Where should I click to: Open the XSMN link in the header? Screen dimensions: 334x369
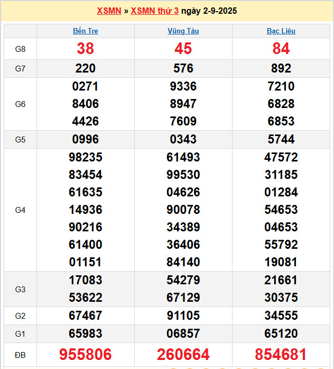(109, 11)
